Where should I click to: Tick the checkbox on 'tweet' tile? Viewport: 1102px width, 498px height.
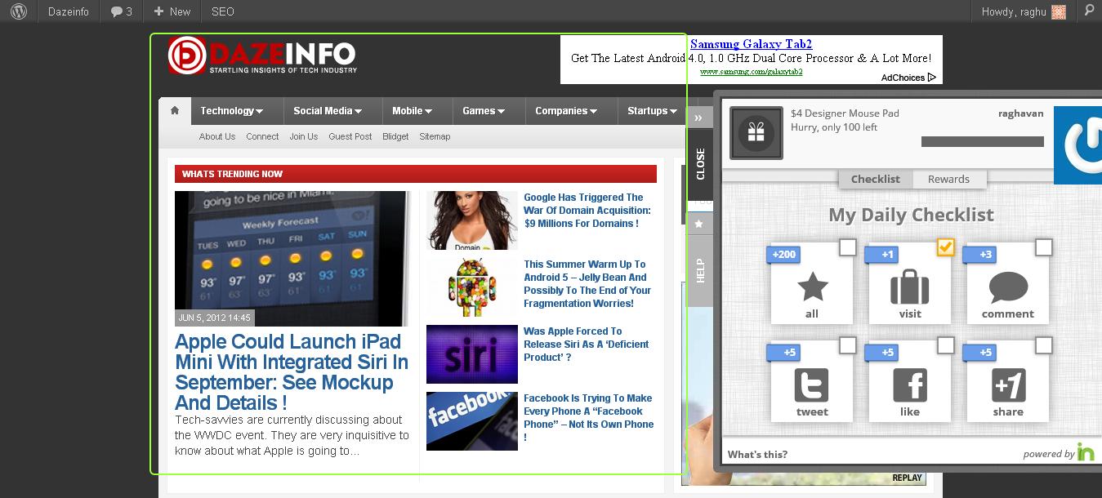click(x=848, y=345)
